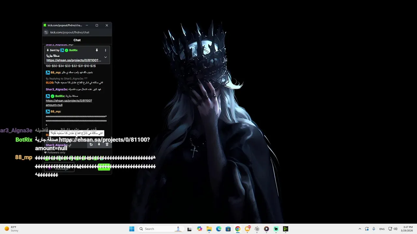This screenshot has width=417, height=234.
Task: Click ehsan.sa link in BotRix chat message
Action: 69,103
